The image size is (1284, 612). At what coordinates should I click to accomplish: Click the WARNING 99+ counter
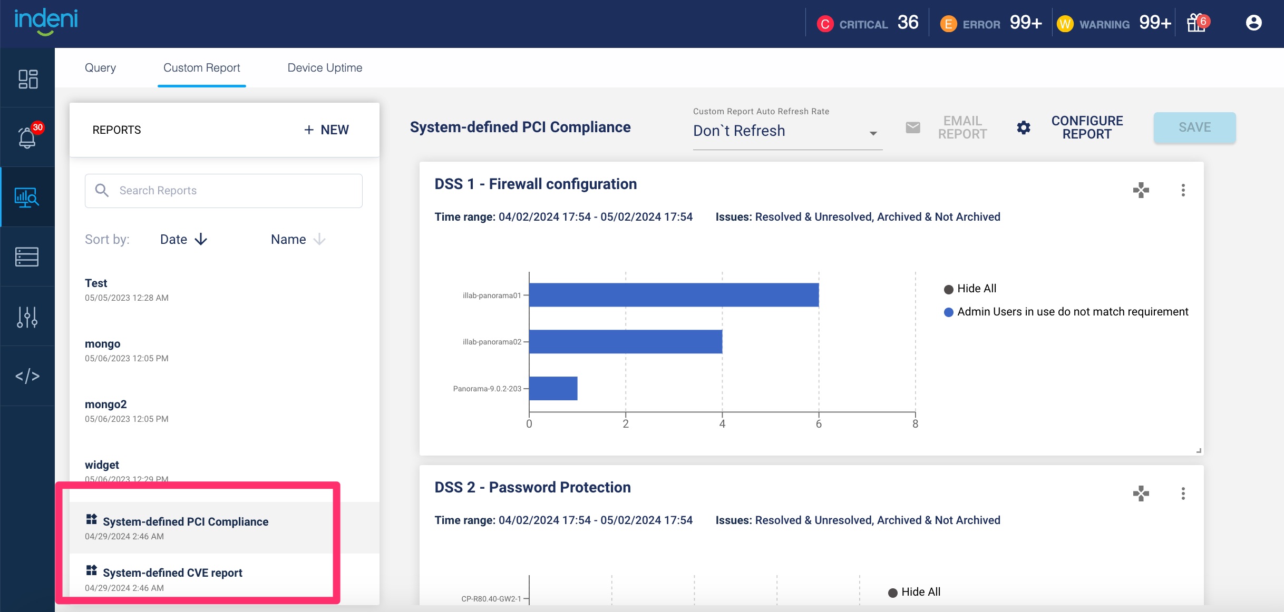click(x=1114, y=24)
